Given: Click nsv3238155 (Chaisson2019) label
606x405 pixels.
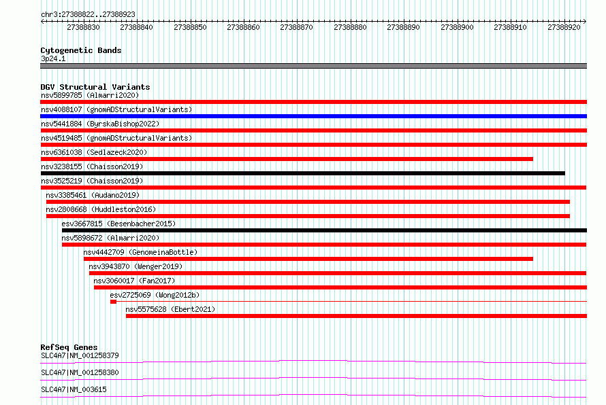Looking at the screenshot, I should click(92, 166).
